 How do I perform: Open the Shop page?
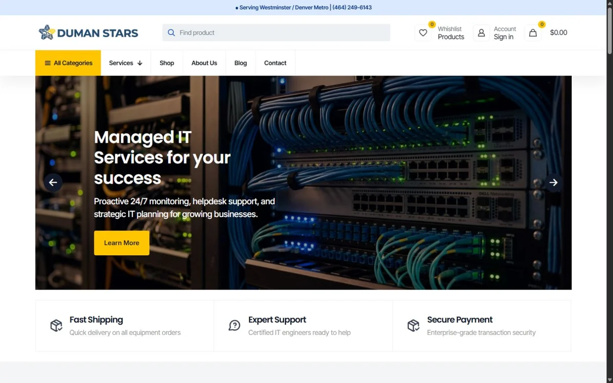167,63
